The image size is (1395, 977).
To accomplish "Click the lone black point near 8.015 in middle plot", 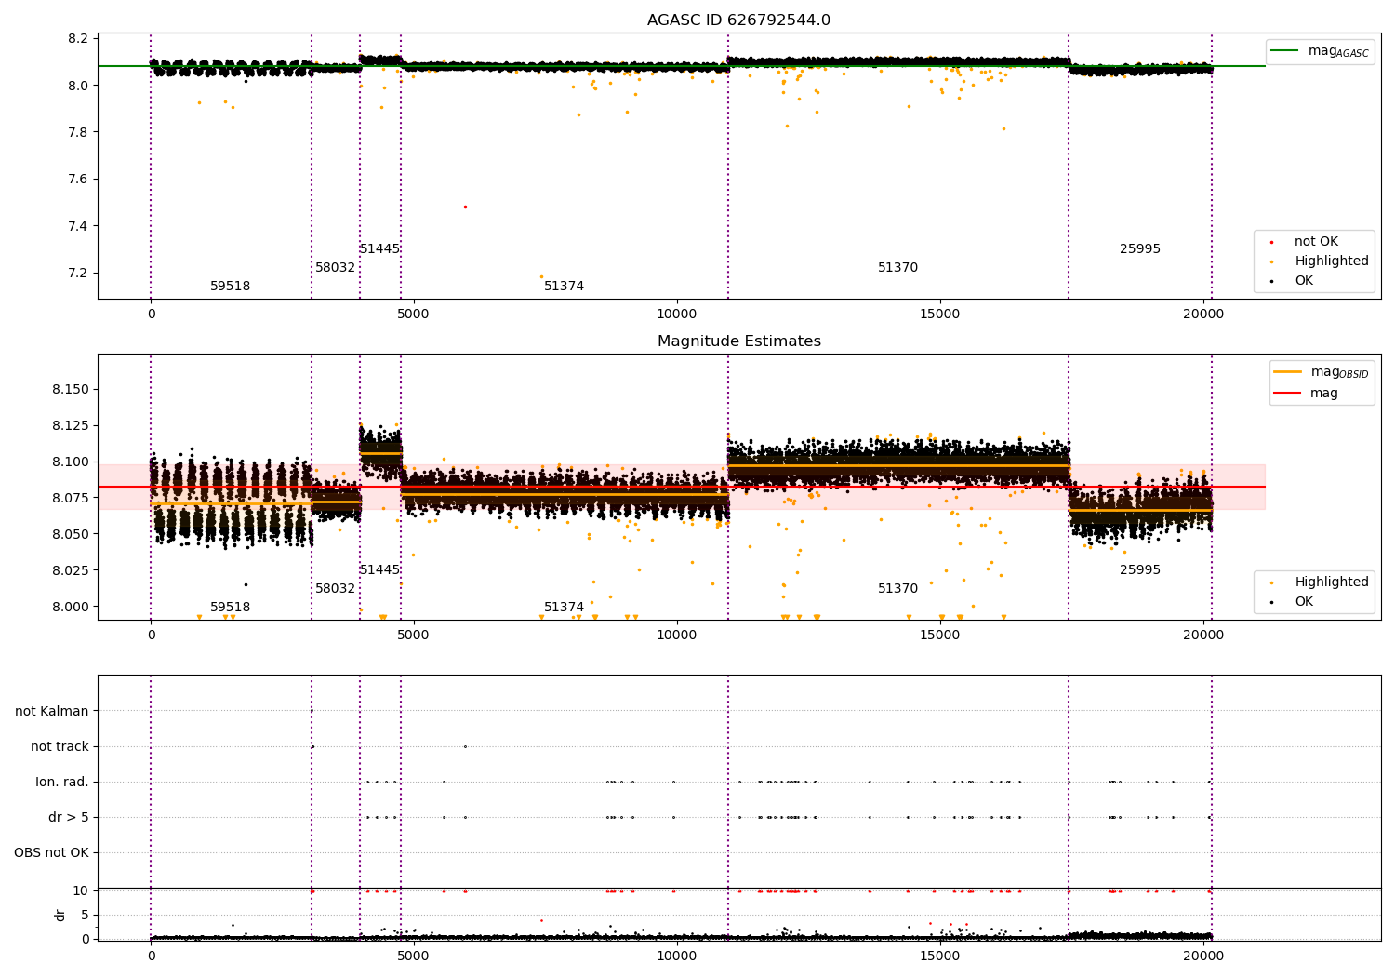I will pos(246,585).
